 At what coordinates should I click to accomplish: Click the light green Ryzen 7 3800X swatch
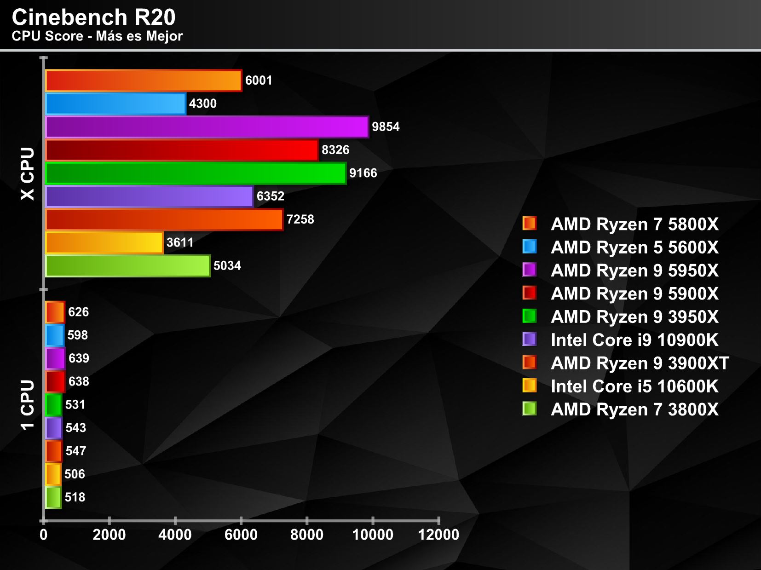pyautogui.click(x=530, y=409)
